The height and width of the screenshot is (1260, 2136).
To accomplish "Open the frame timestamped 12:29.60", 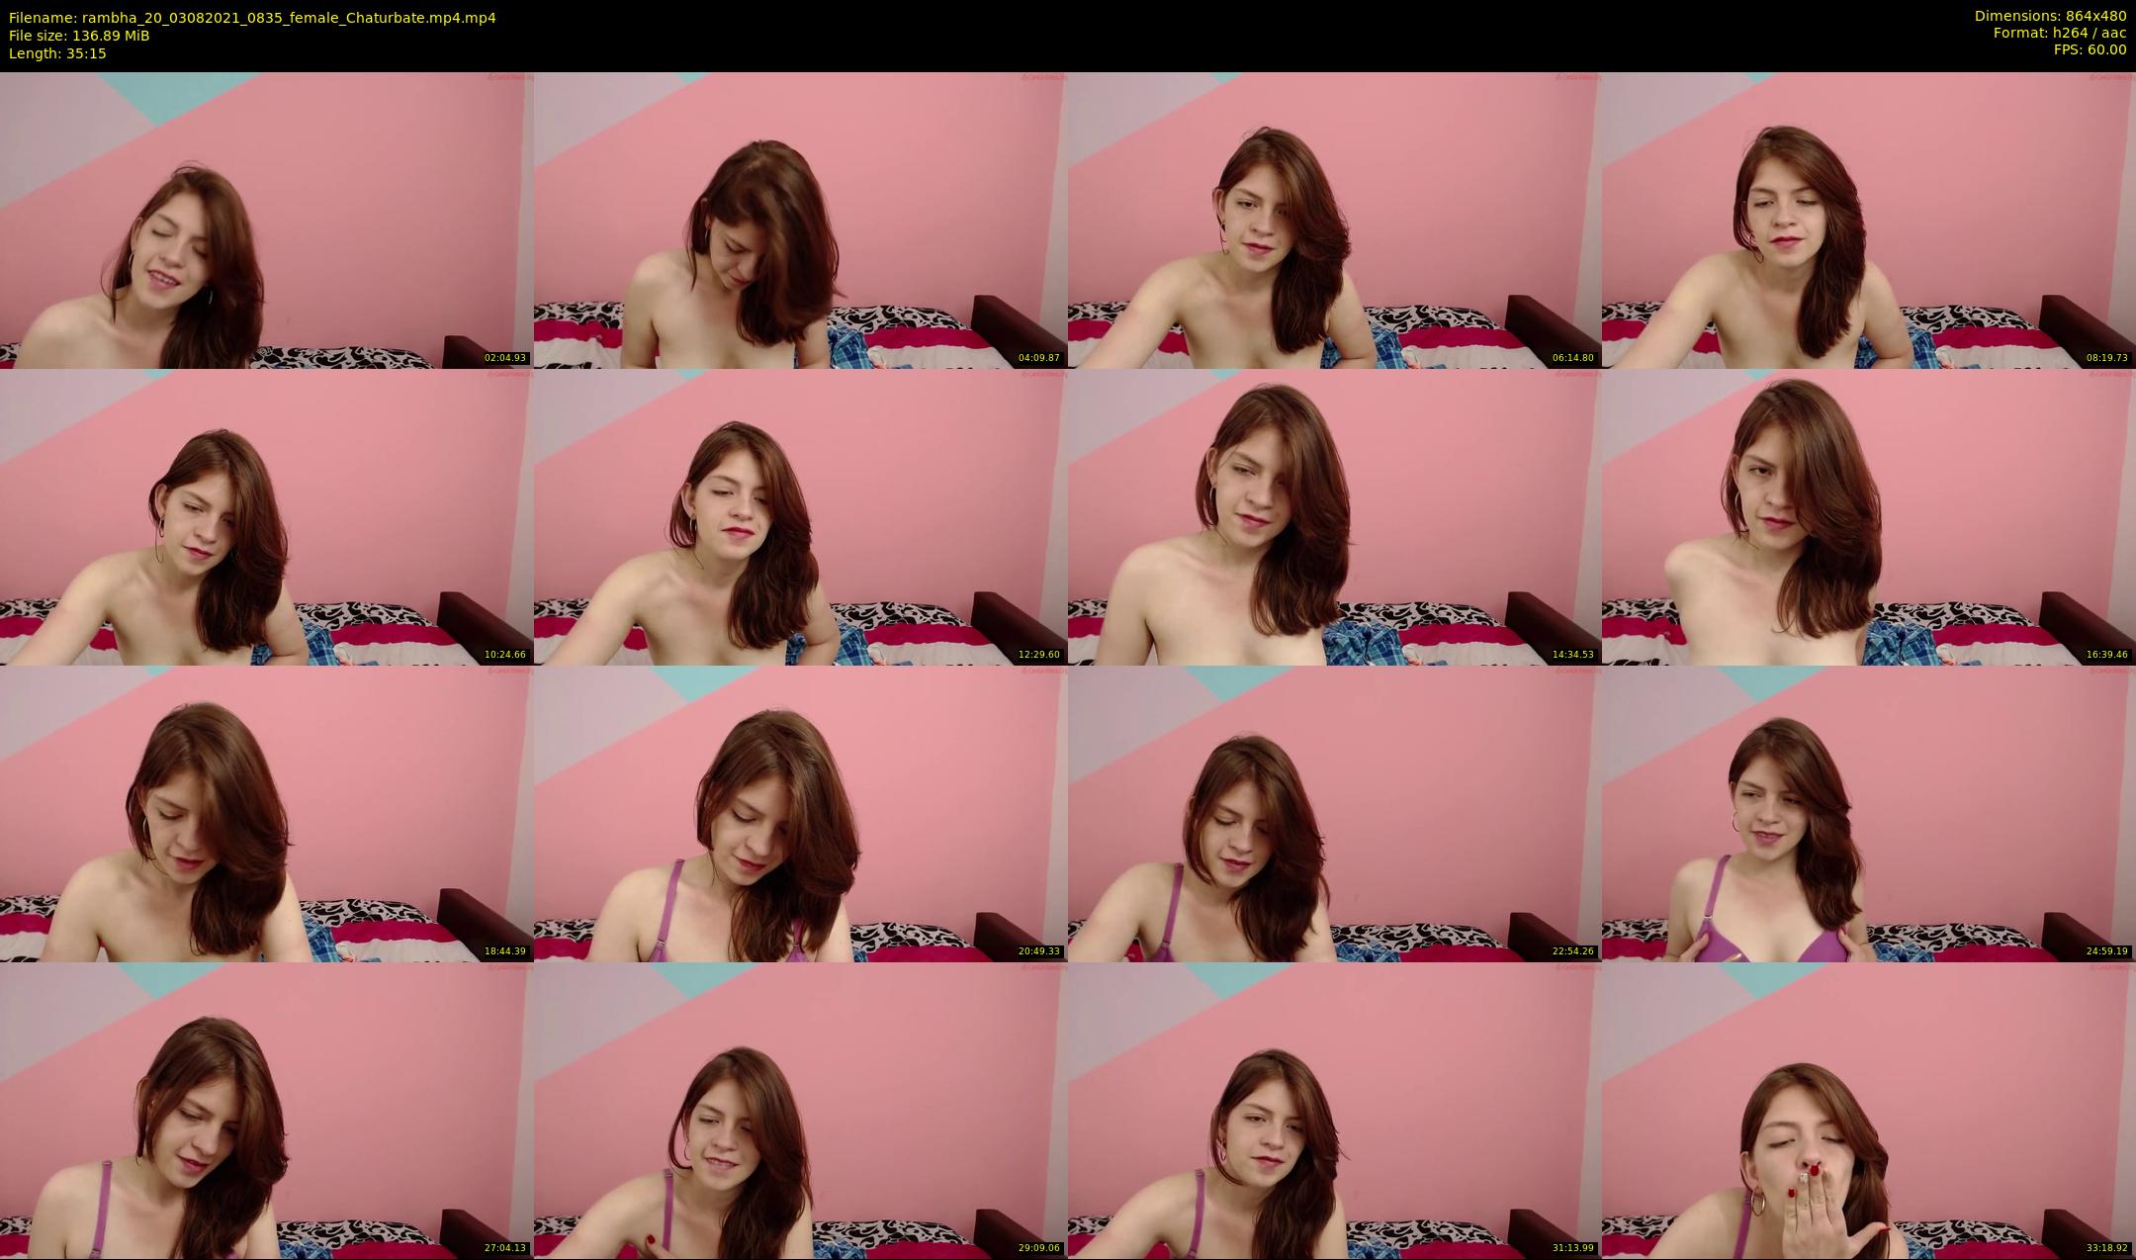I will click(801, 516).
